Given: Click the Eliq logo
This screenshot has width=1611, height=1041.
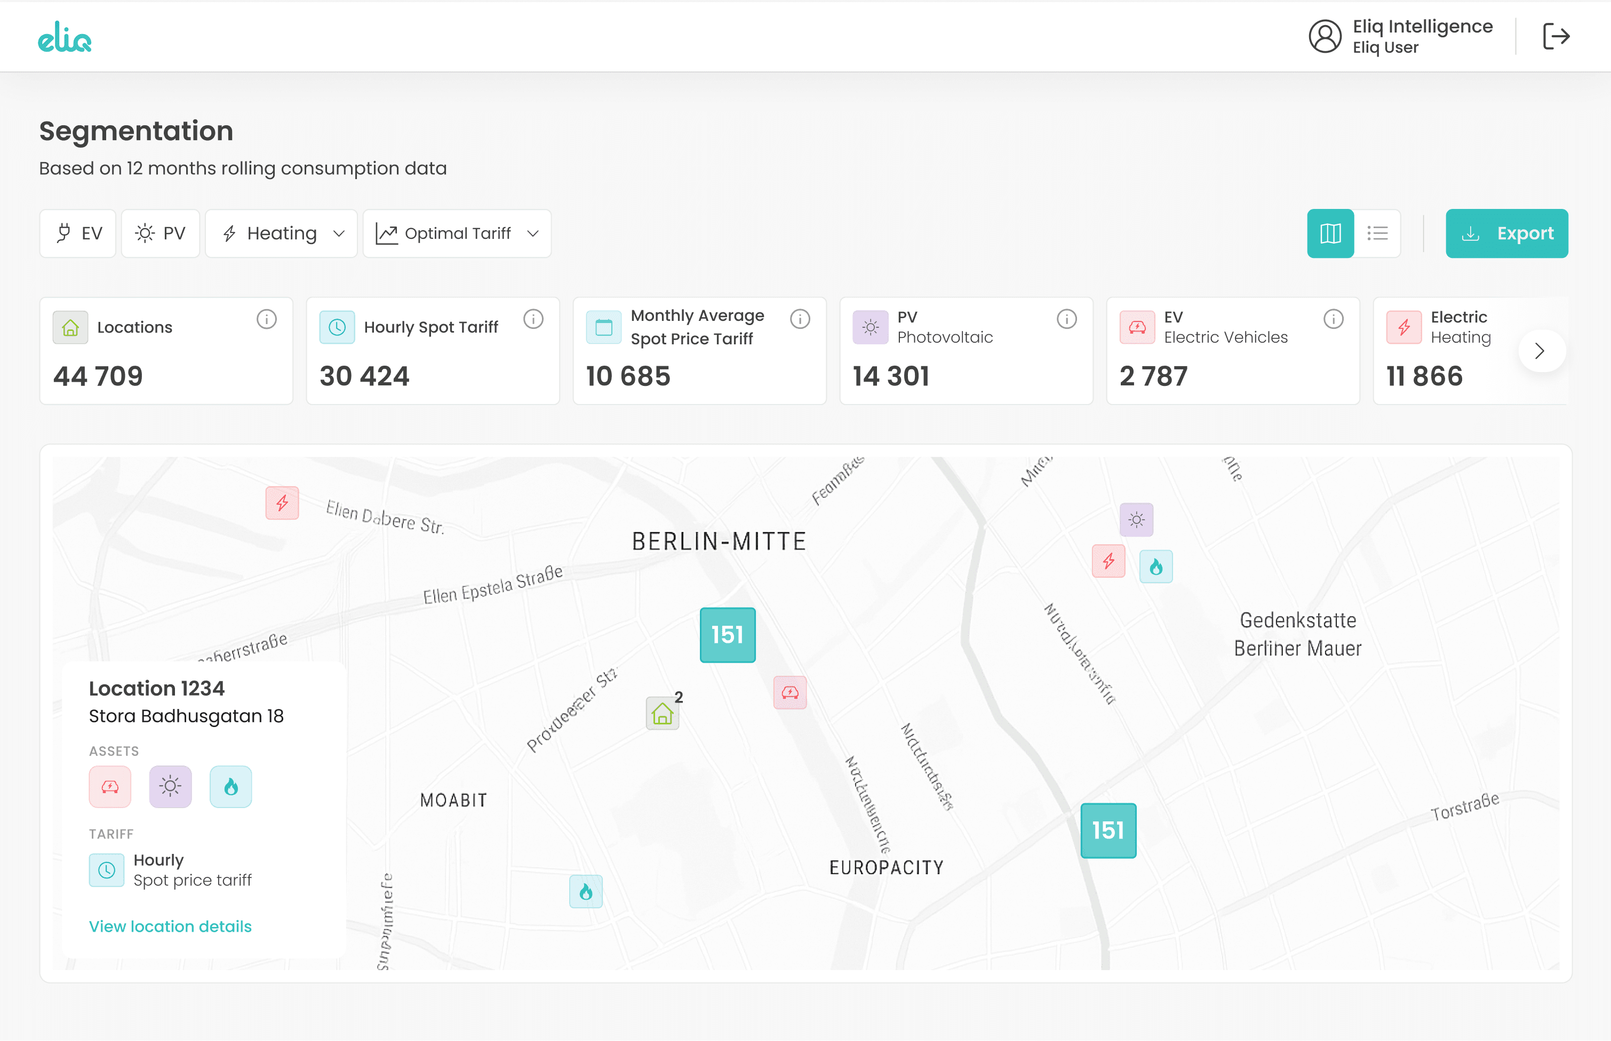Looking at the screenshot, I should (65, 36).
